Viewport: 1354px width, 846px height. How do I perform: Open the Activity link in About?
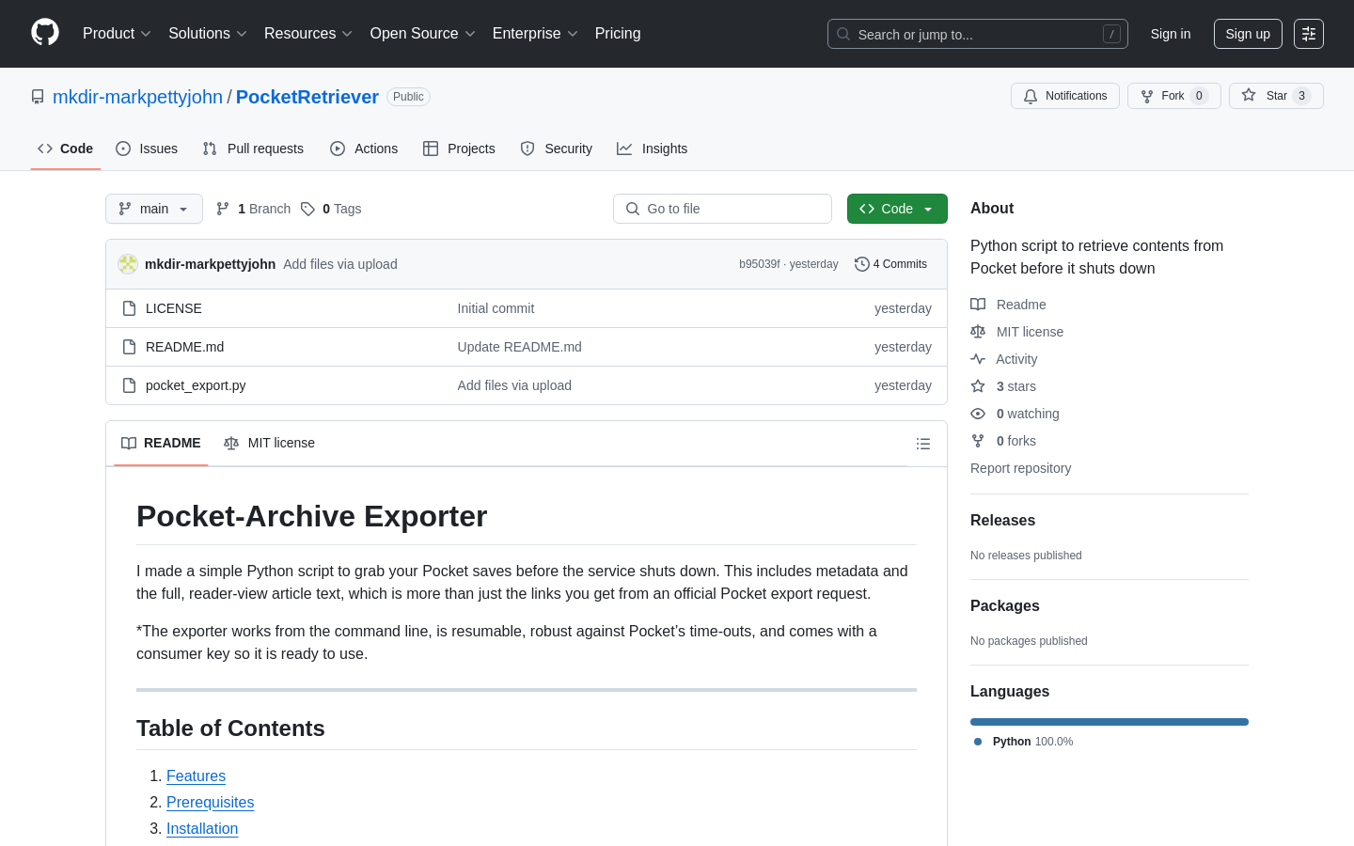tap(1003, 359)
